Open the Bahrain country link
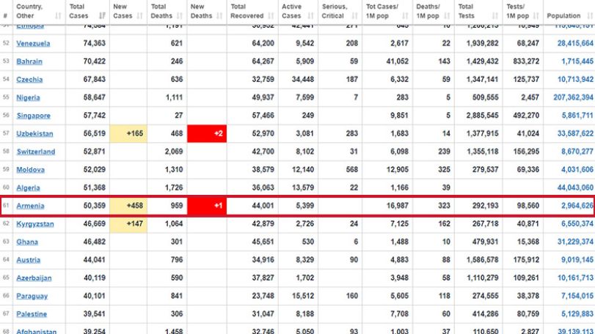 coord(29,62)
